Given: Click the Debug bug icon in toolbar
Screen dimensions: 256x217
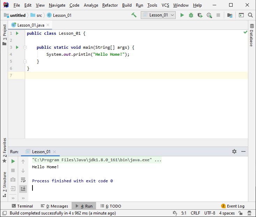Looking at the screenshot, I should pyautogui.click(x=191, y=15).
